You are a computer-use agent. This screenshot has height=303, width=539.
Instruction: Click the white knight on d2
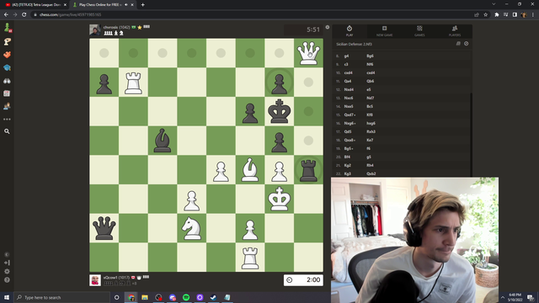coord(191,228)
